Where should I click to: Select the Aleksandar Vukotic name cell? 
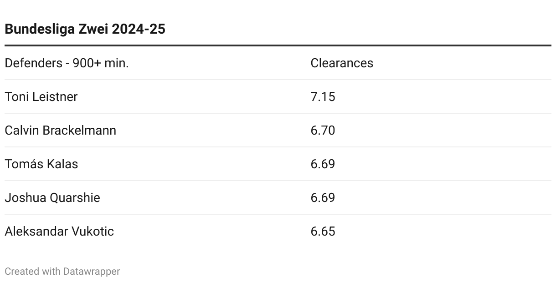click(x=59, y=231)
